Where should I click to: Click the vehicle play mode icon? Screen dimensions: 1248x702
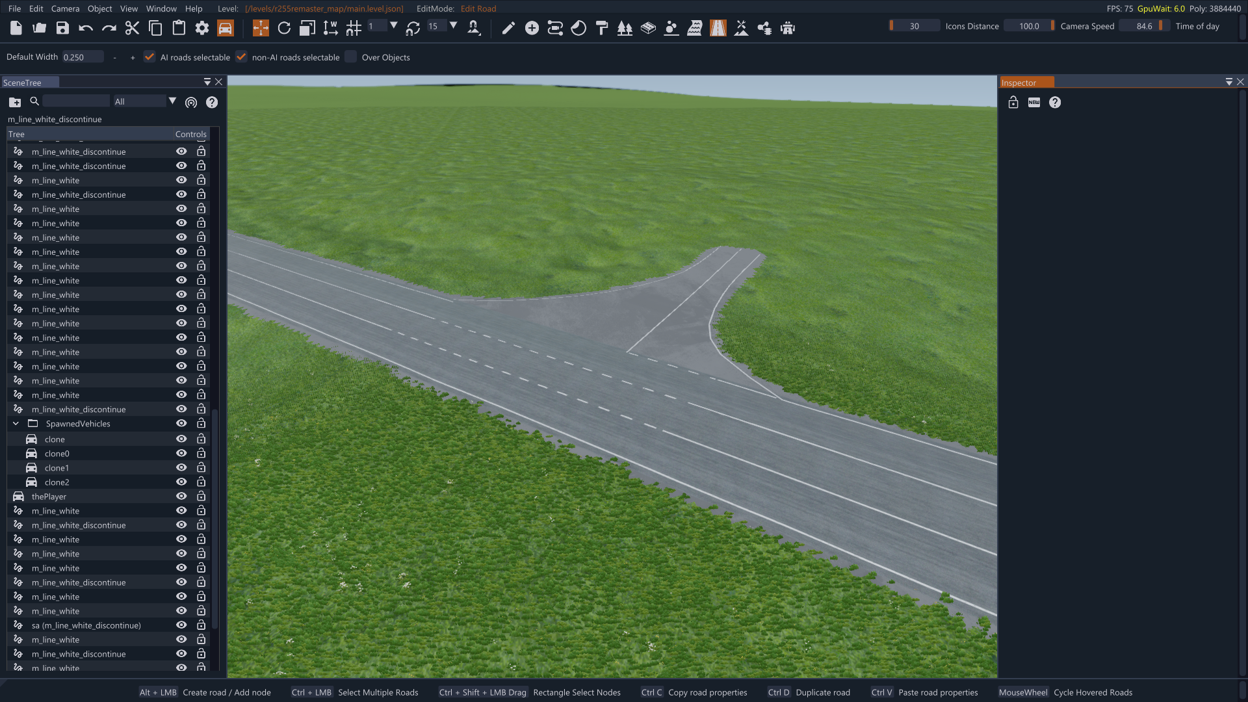(226, 28)
